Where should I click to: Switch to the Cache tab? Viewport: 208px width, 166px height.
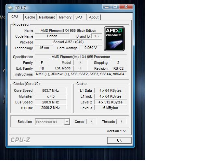pos(30,17)
